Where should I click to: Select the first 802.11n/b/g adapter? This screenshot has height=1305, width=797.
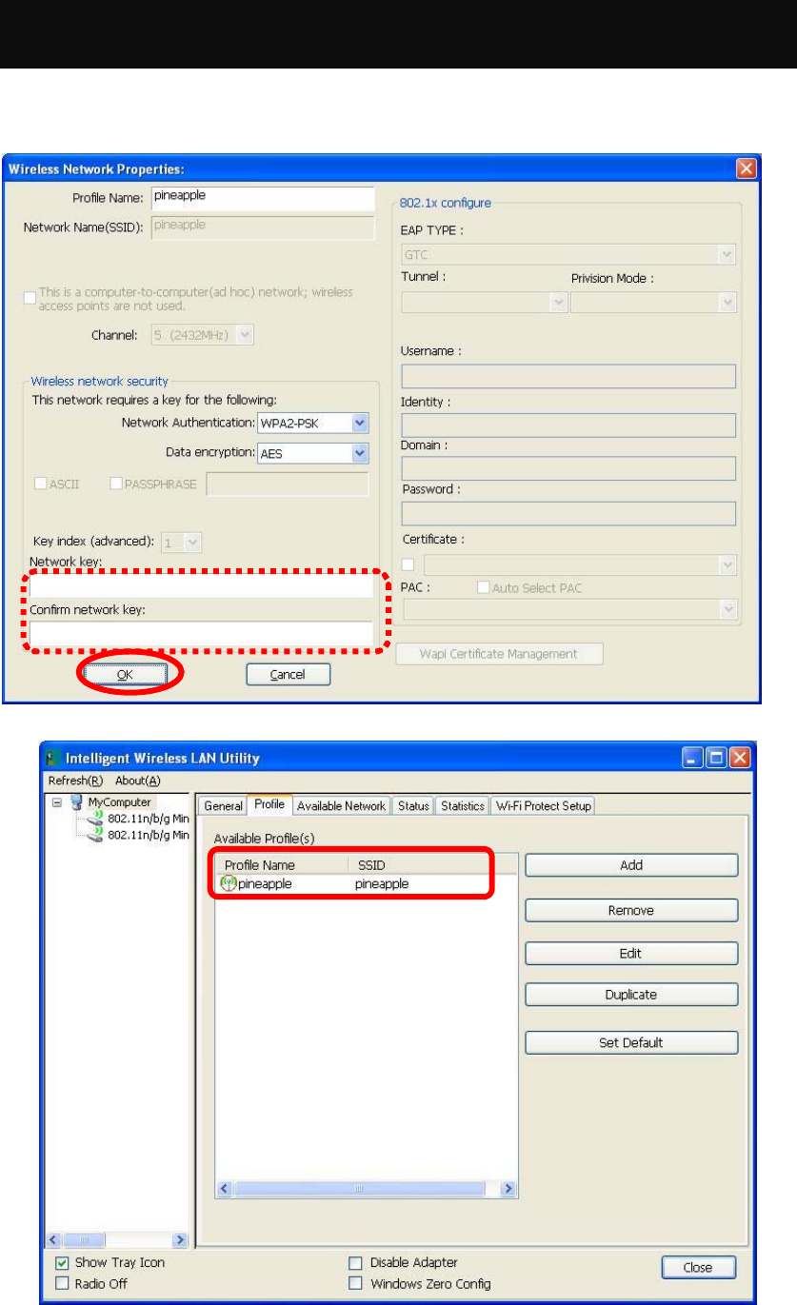tap(139, 818)
